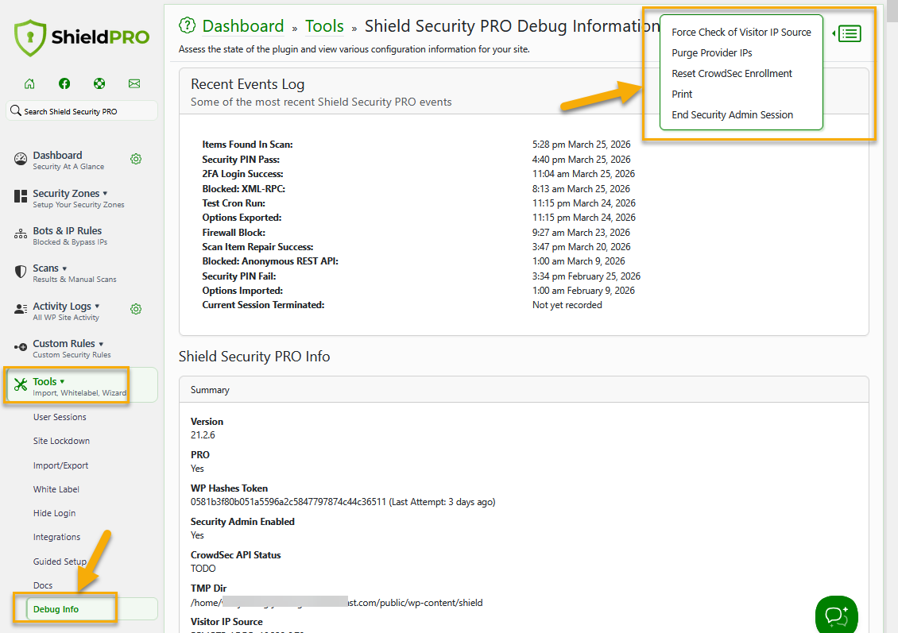This screenshot has height=633, width=898.
Task: Open User Sessions submenu item
Action: click(60, 417)
